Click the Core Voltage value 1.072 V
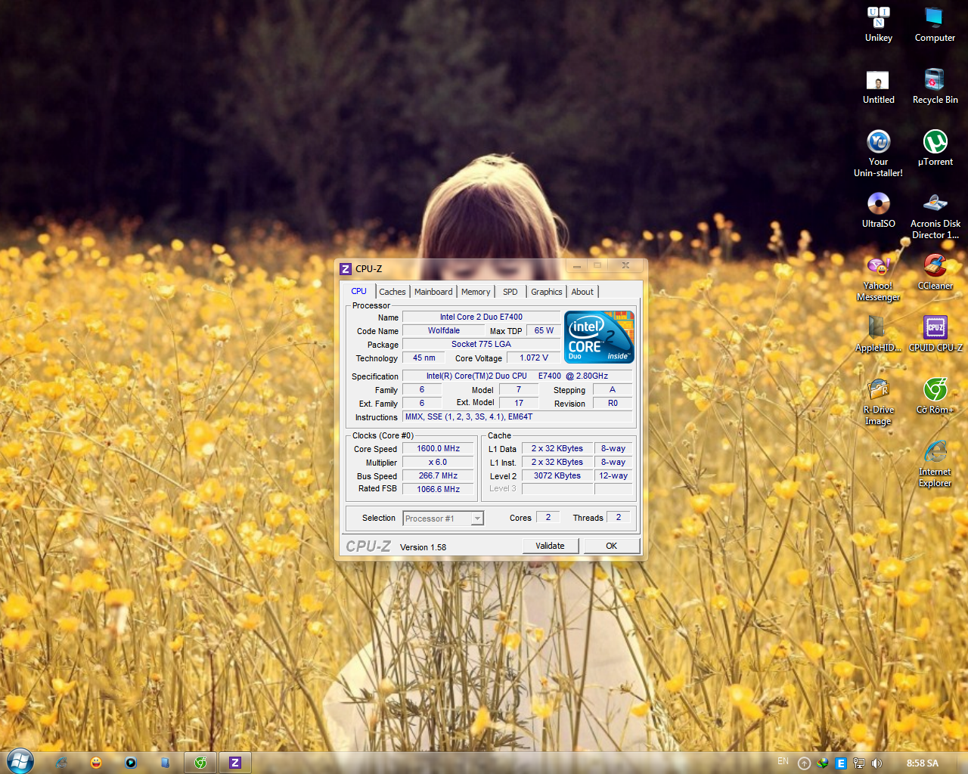The width and height of the screenshot is (968, 774). [534, 358]
